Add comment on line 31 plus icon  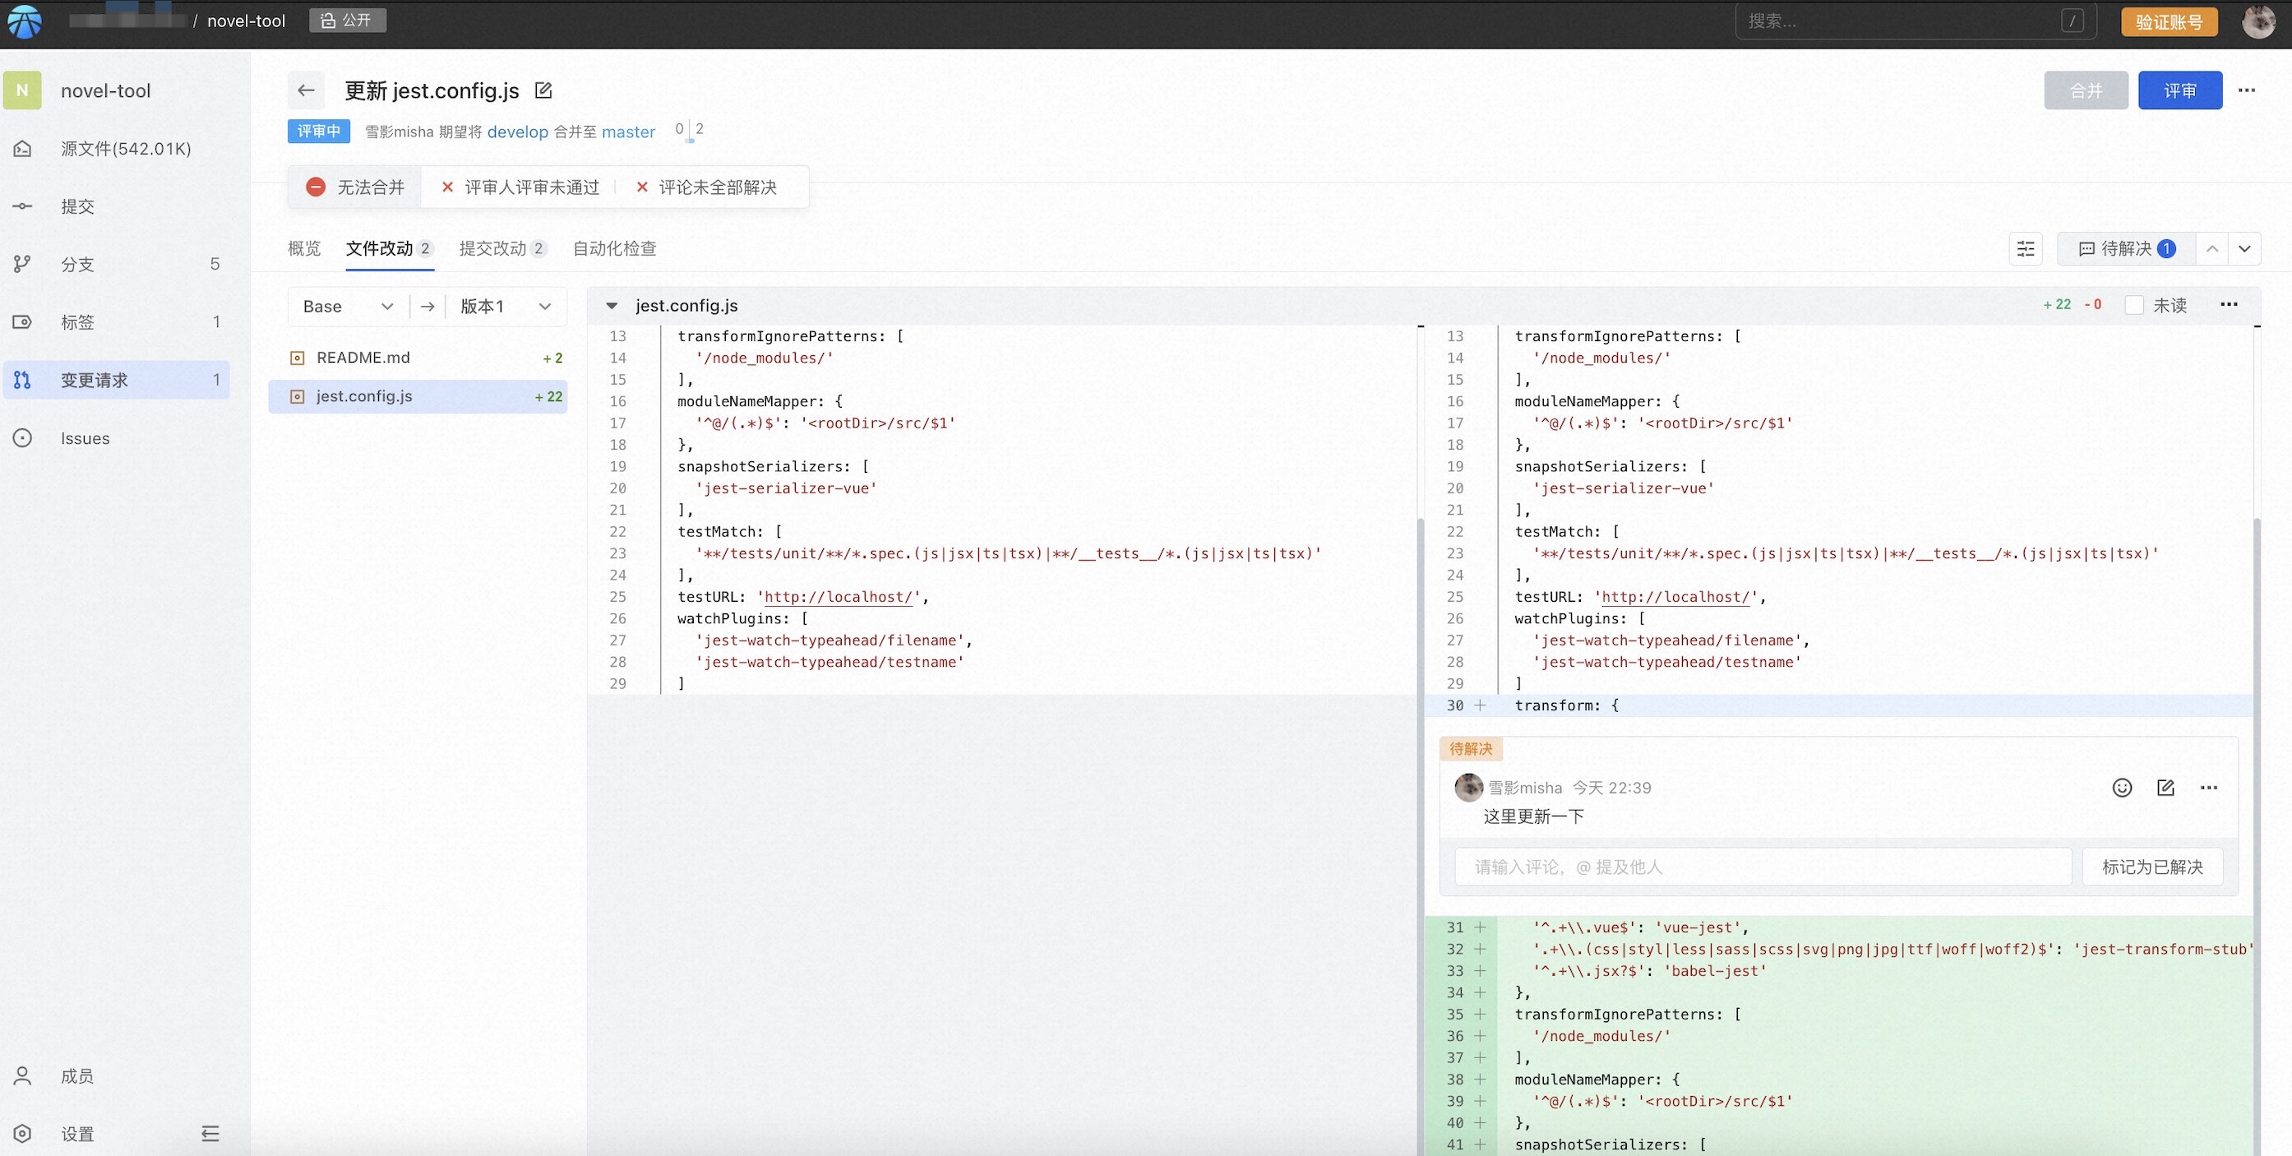(x=1480, y=927)
